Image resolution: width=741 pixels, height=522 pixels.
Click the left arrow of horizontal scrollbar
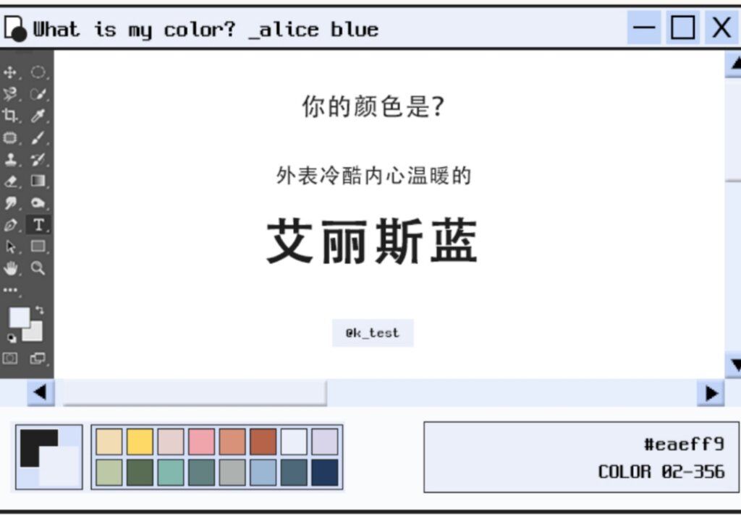point(41,392)
